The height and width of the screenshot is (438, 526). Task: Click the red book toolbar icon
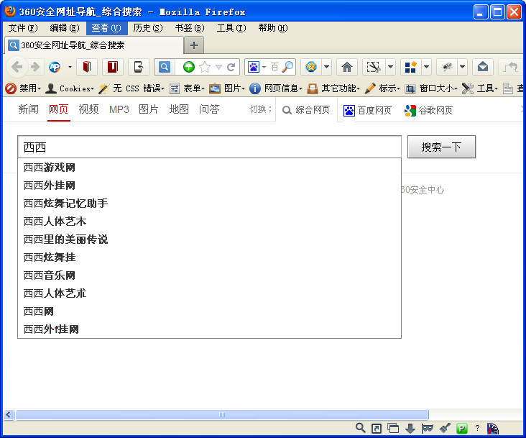(x=87, y=67)
